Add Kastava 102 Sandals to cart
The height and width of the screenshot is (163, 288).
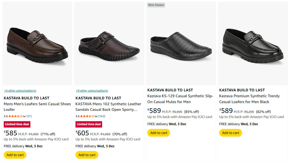click(x=87, y=155)
